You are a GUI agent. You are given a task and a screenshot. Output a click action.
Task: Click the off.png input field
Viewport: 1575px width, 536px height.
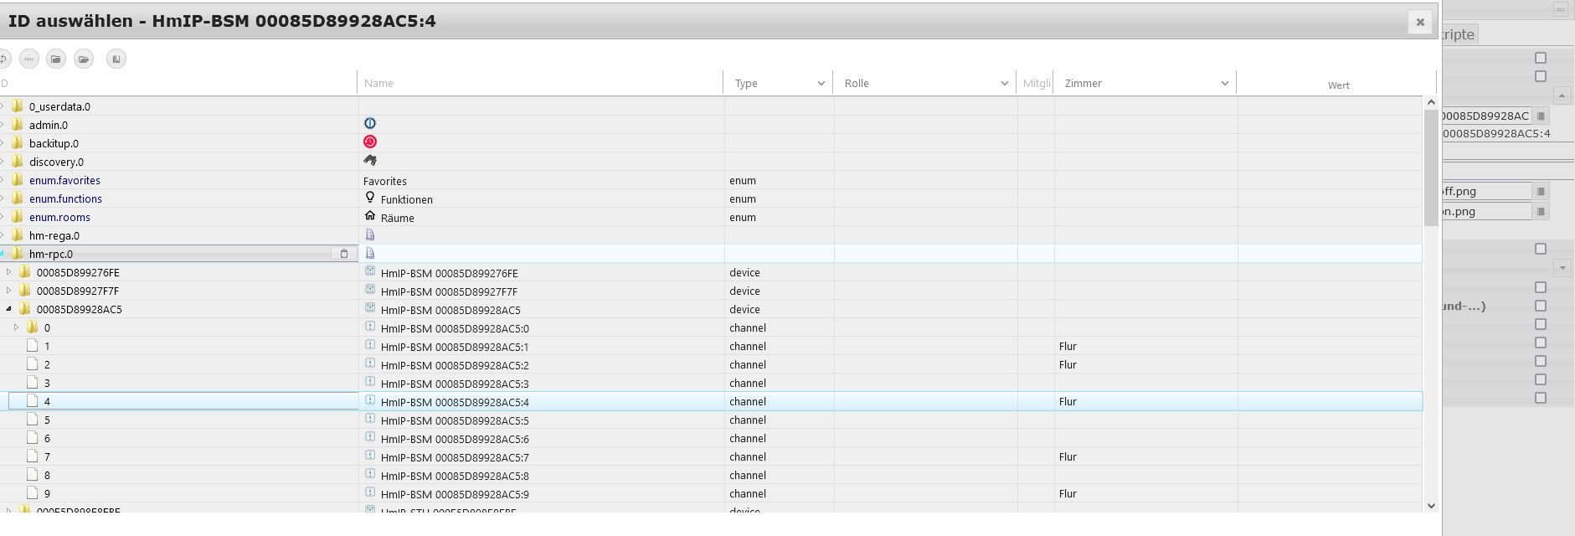pos(1487,191)
